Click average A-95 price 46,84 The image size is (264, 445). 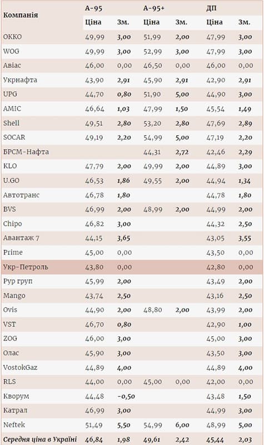coord(94,439)
